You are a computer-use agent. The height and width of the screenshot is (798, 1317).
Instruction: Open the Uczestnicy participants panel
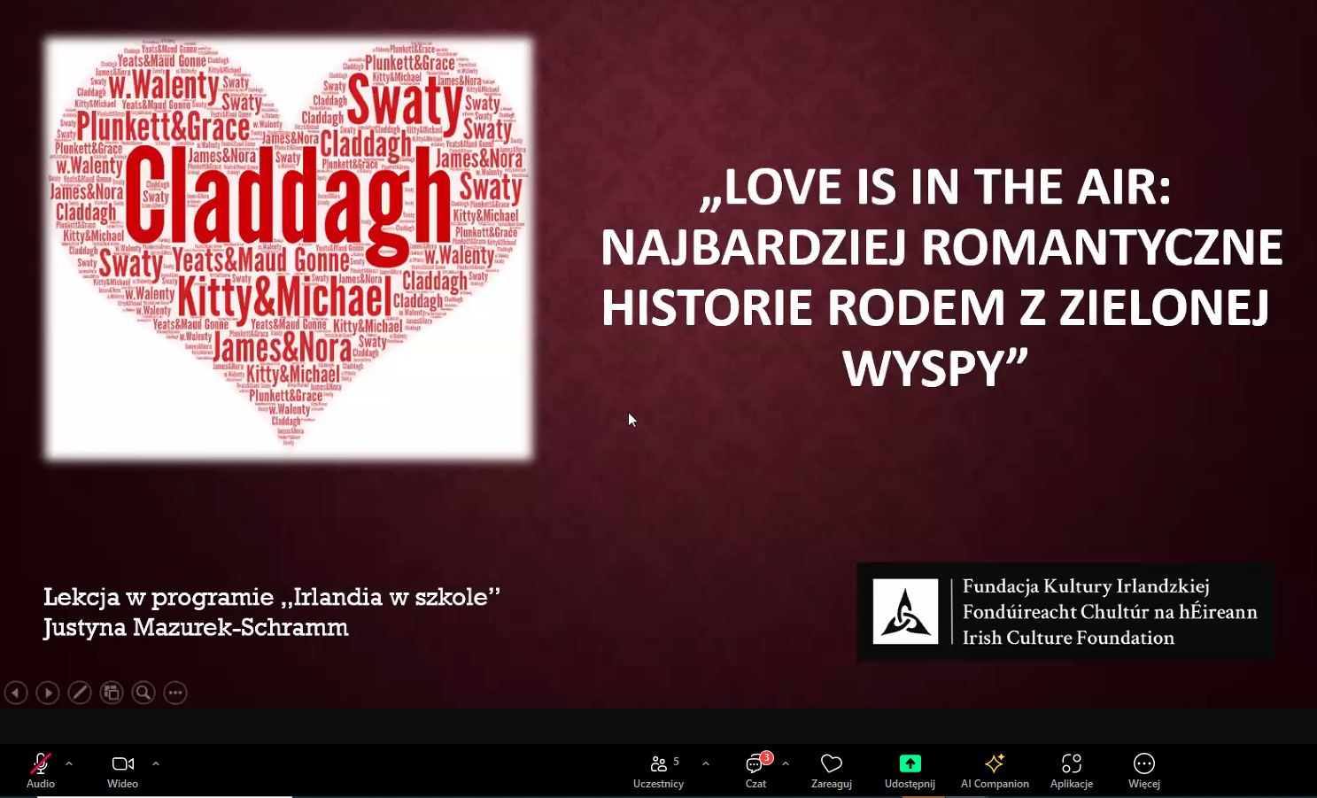pyautogui.click(x=658, y=764)
